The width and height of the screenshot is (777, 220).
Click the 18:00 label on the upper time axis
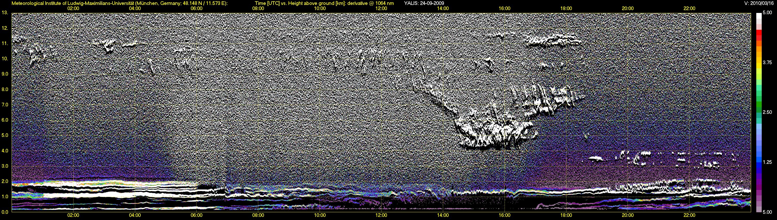tap(566, 9)
